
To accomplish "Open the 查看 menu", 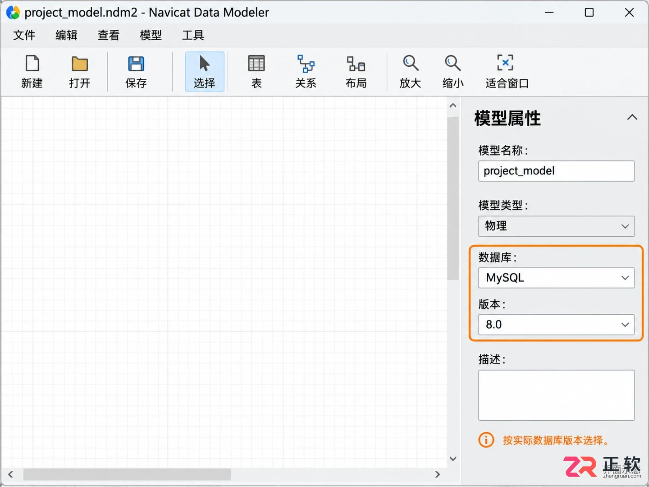I will tap(109, 35).
